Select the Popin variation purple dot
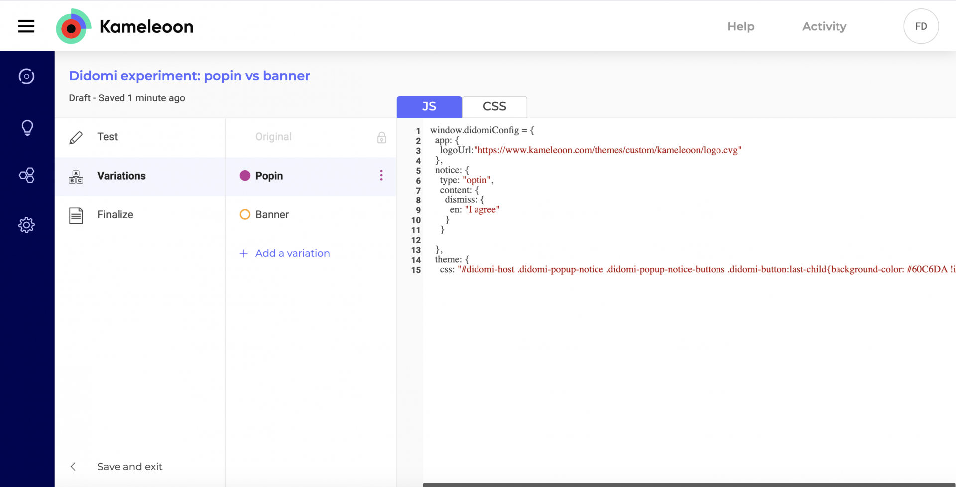The width and height of the screenshot is (956, 487). click(x=245, y=176)
